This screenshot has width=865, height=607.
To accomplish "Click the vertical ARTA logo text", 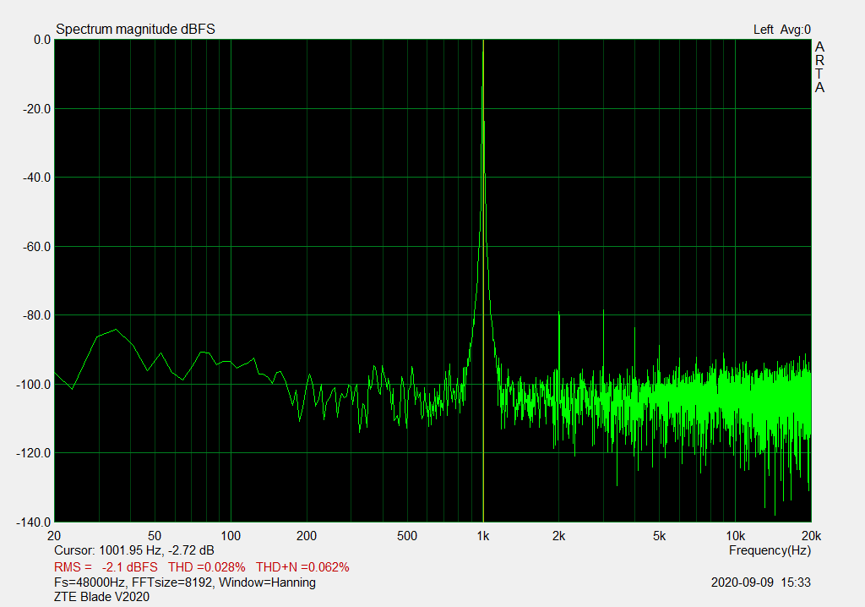I will [819, 68].
